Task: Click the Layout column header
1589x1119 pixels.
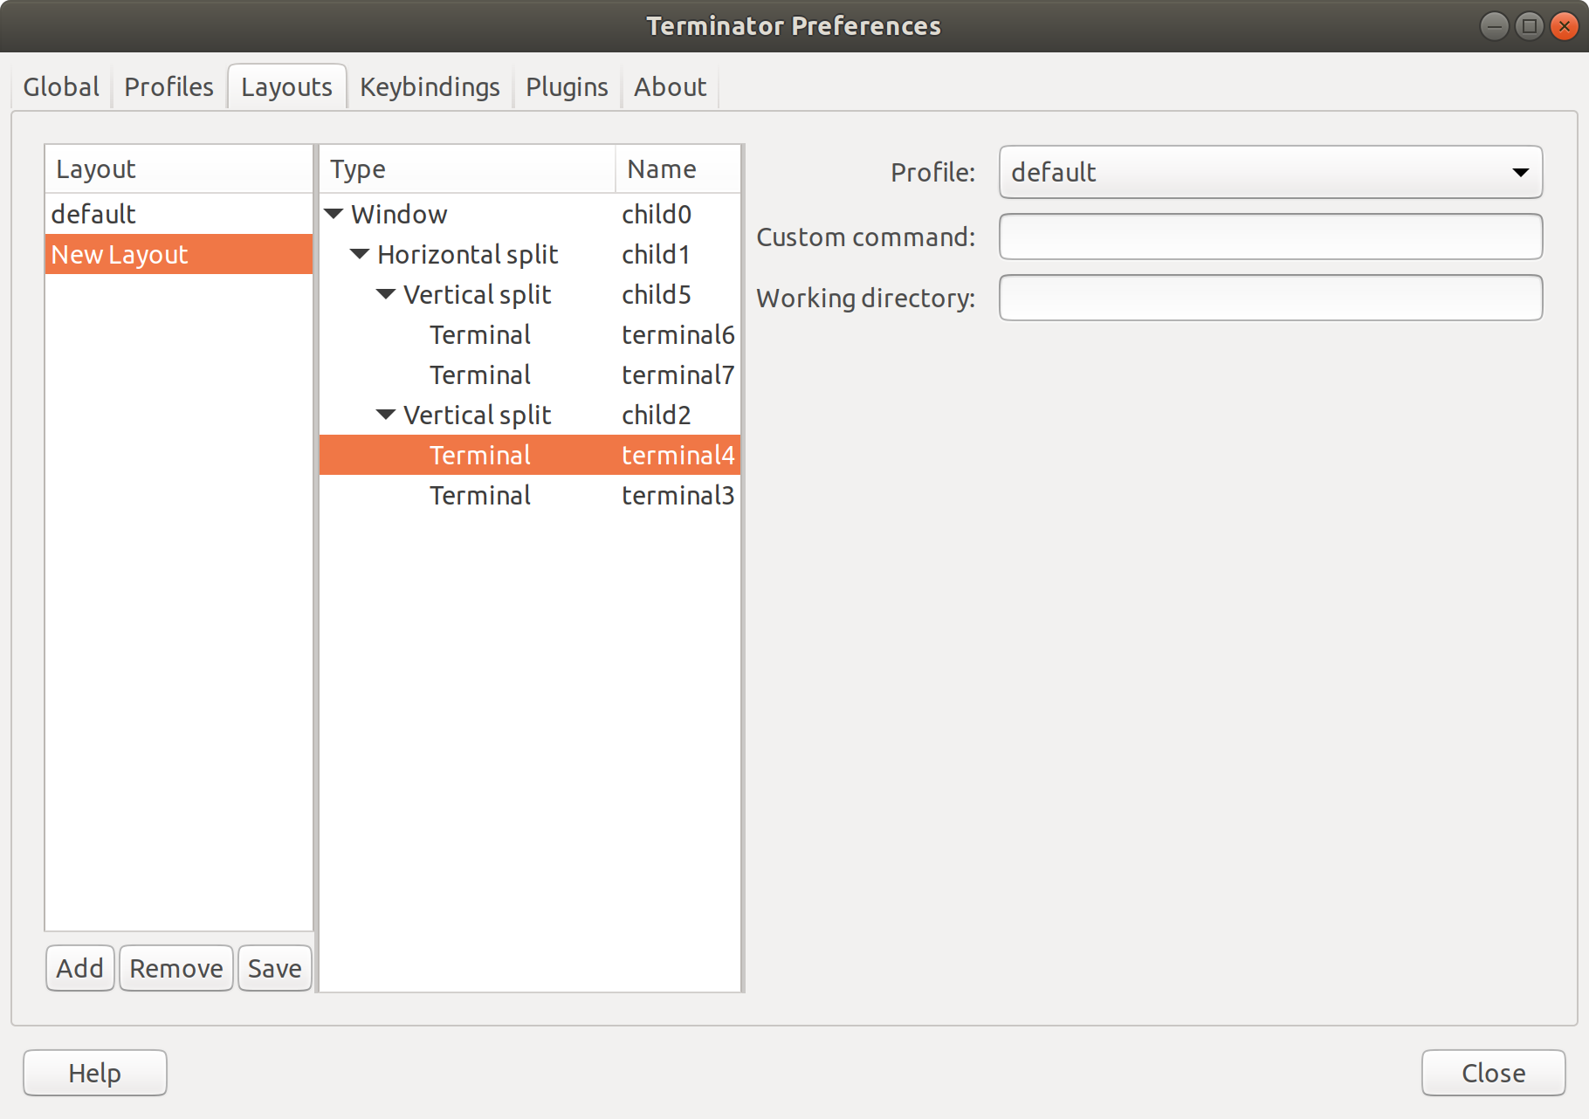Action: pyautogui.click(x=179, y=168)
